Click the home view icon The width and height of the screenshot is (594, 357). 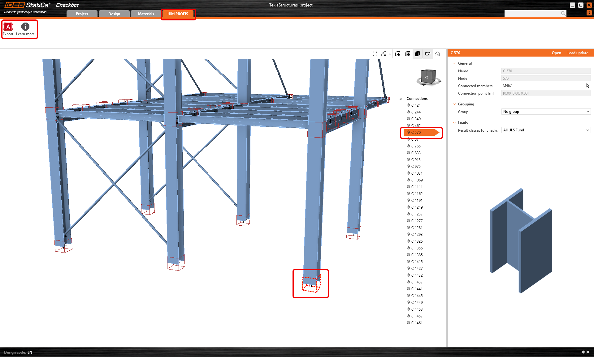click(438, 53)
